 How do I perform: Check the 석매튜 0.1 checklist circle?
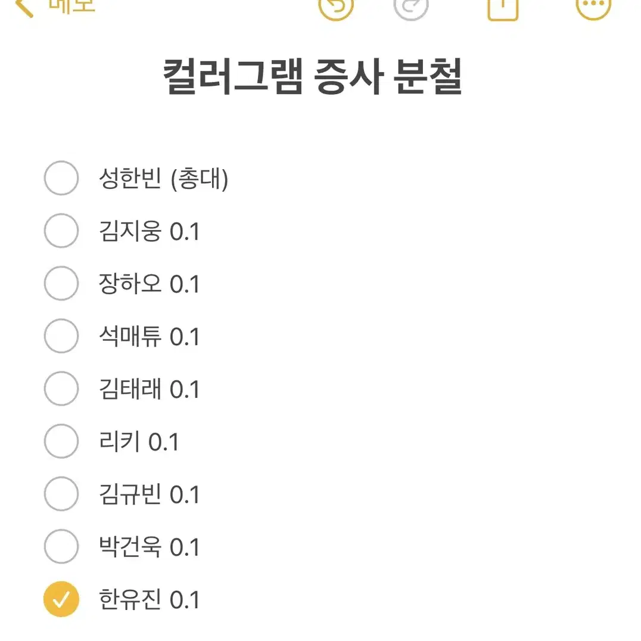pyautogui.click(x=61, y=336)
